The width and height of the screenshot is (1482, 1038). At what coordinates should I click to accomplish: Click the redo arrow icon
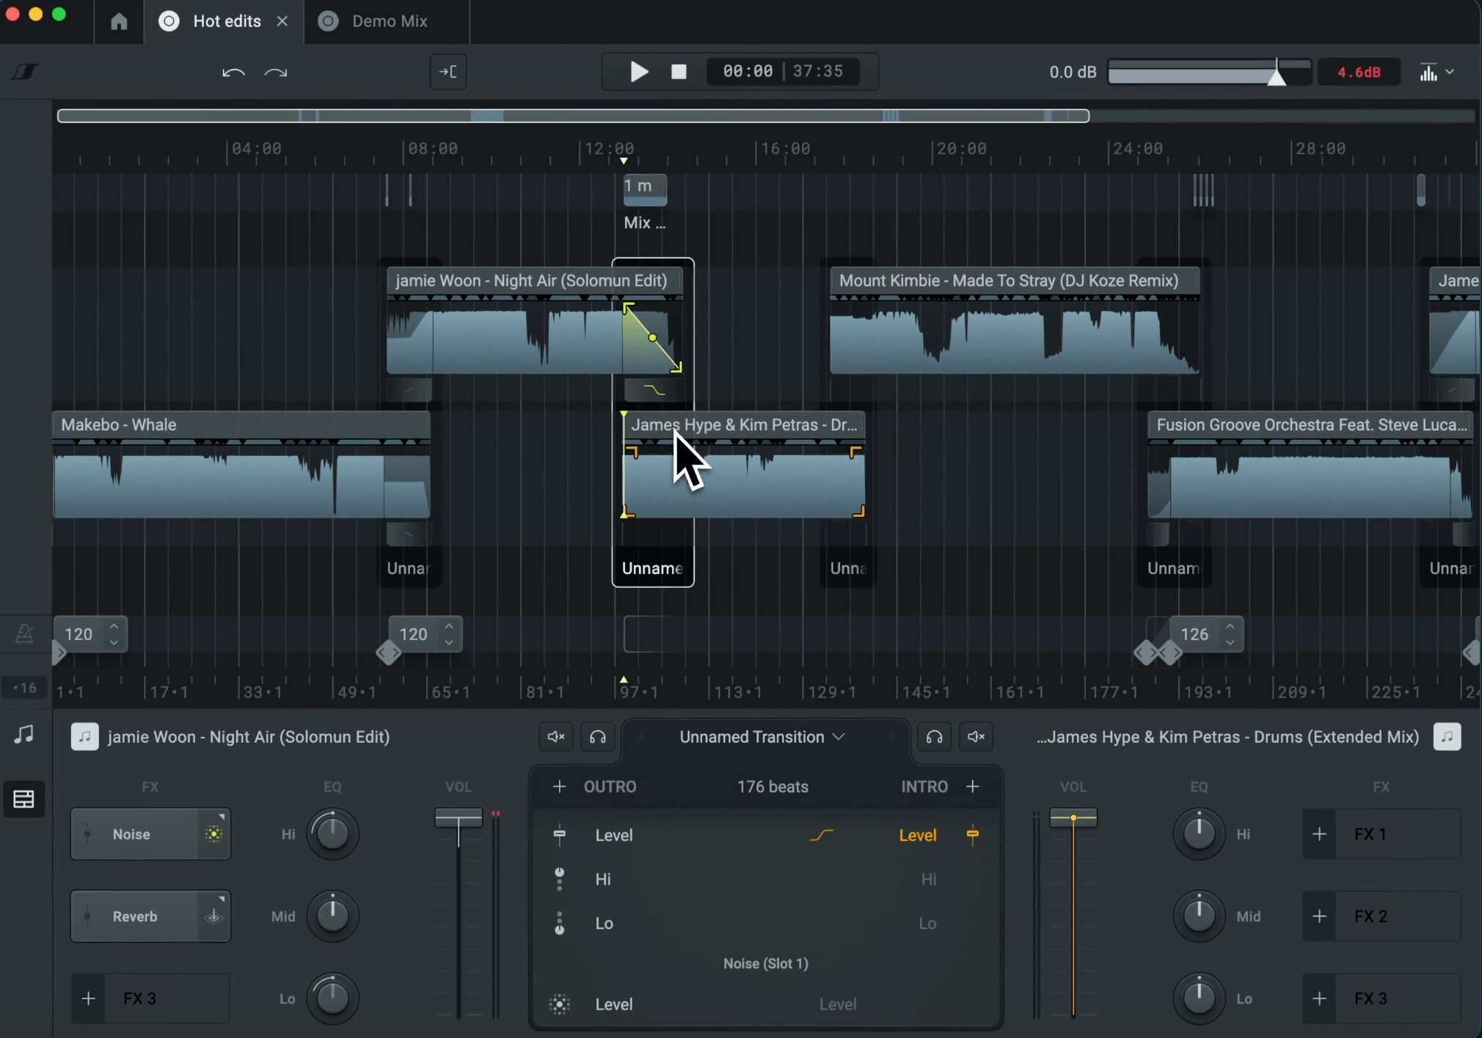click(x=276, y=72)
